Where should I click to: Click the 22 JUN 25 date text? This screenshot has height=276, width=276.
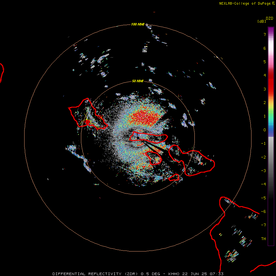click(195, 274)
